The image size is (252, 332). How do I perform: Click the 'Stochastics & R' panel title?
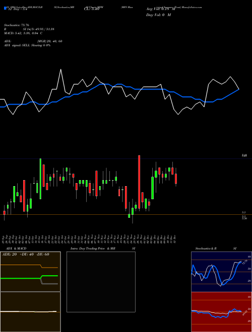click(x=206, y=248)
